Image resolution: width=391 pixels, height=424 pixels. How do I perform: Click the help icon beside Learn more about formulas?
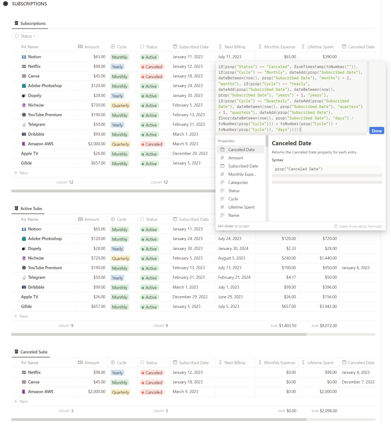335,226
